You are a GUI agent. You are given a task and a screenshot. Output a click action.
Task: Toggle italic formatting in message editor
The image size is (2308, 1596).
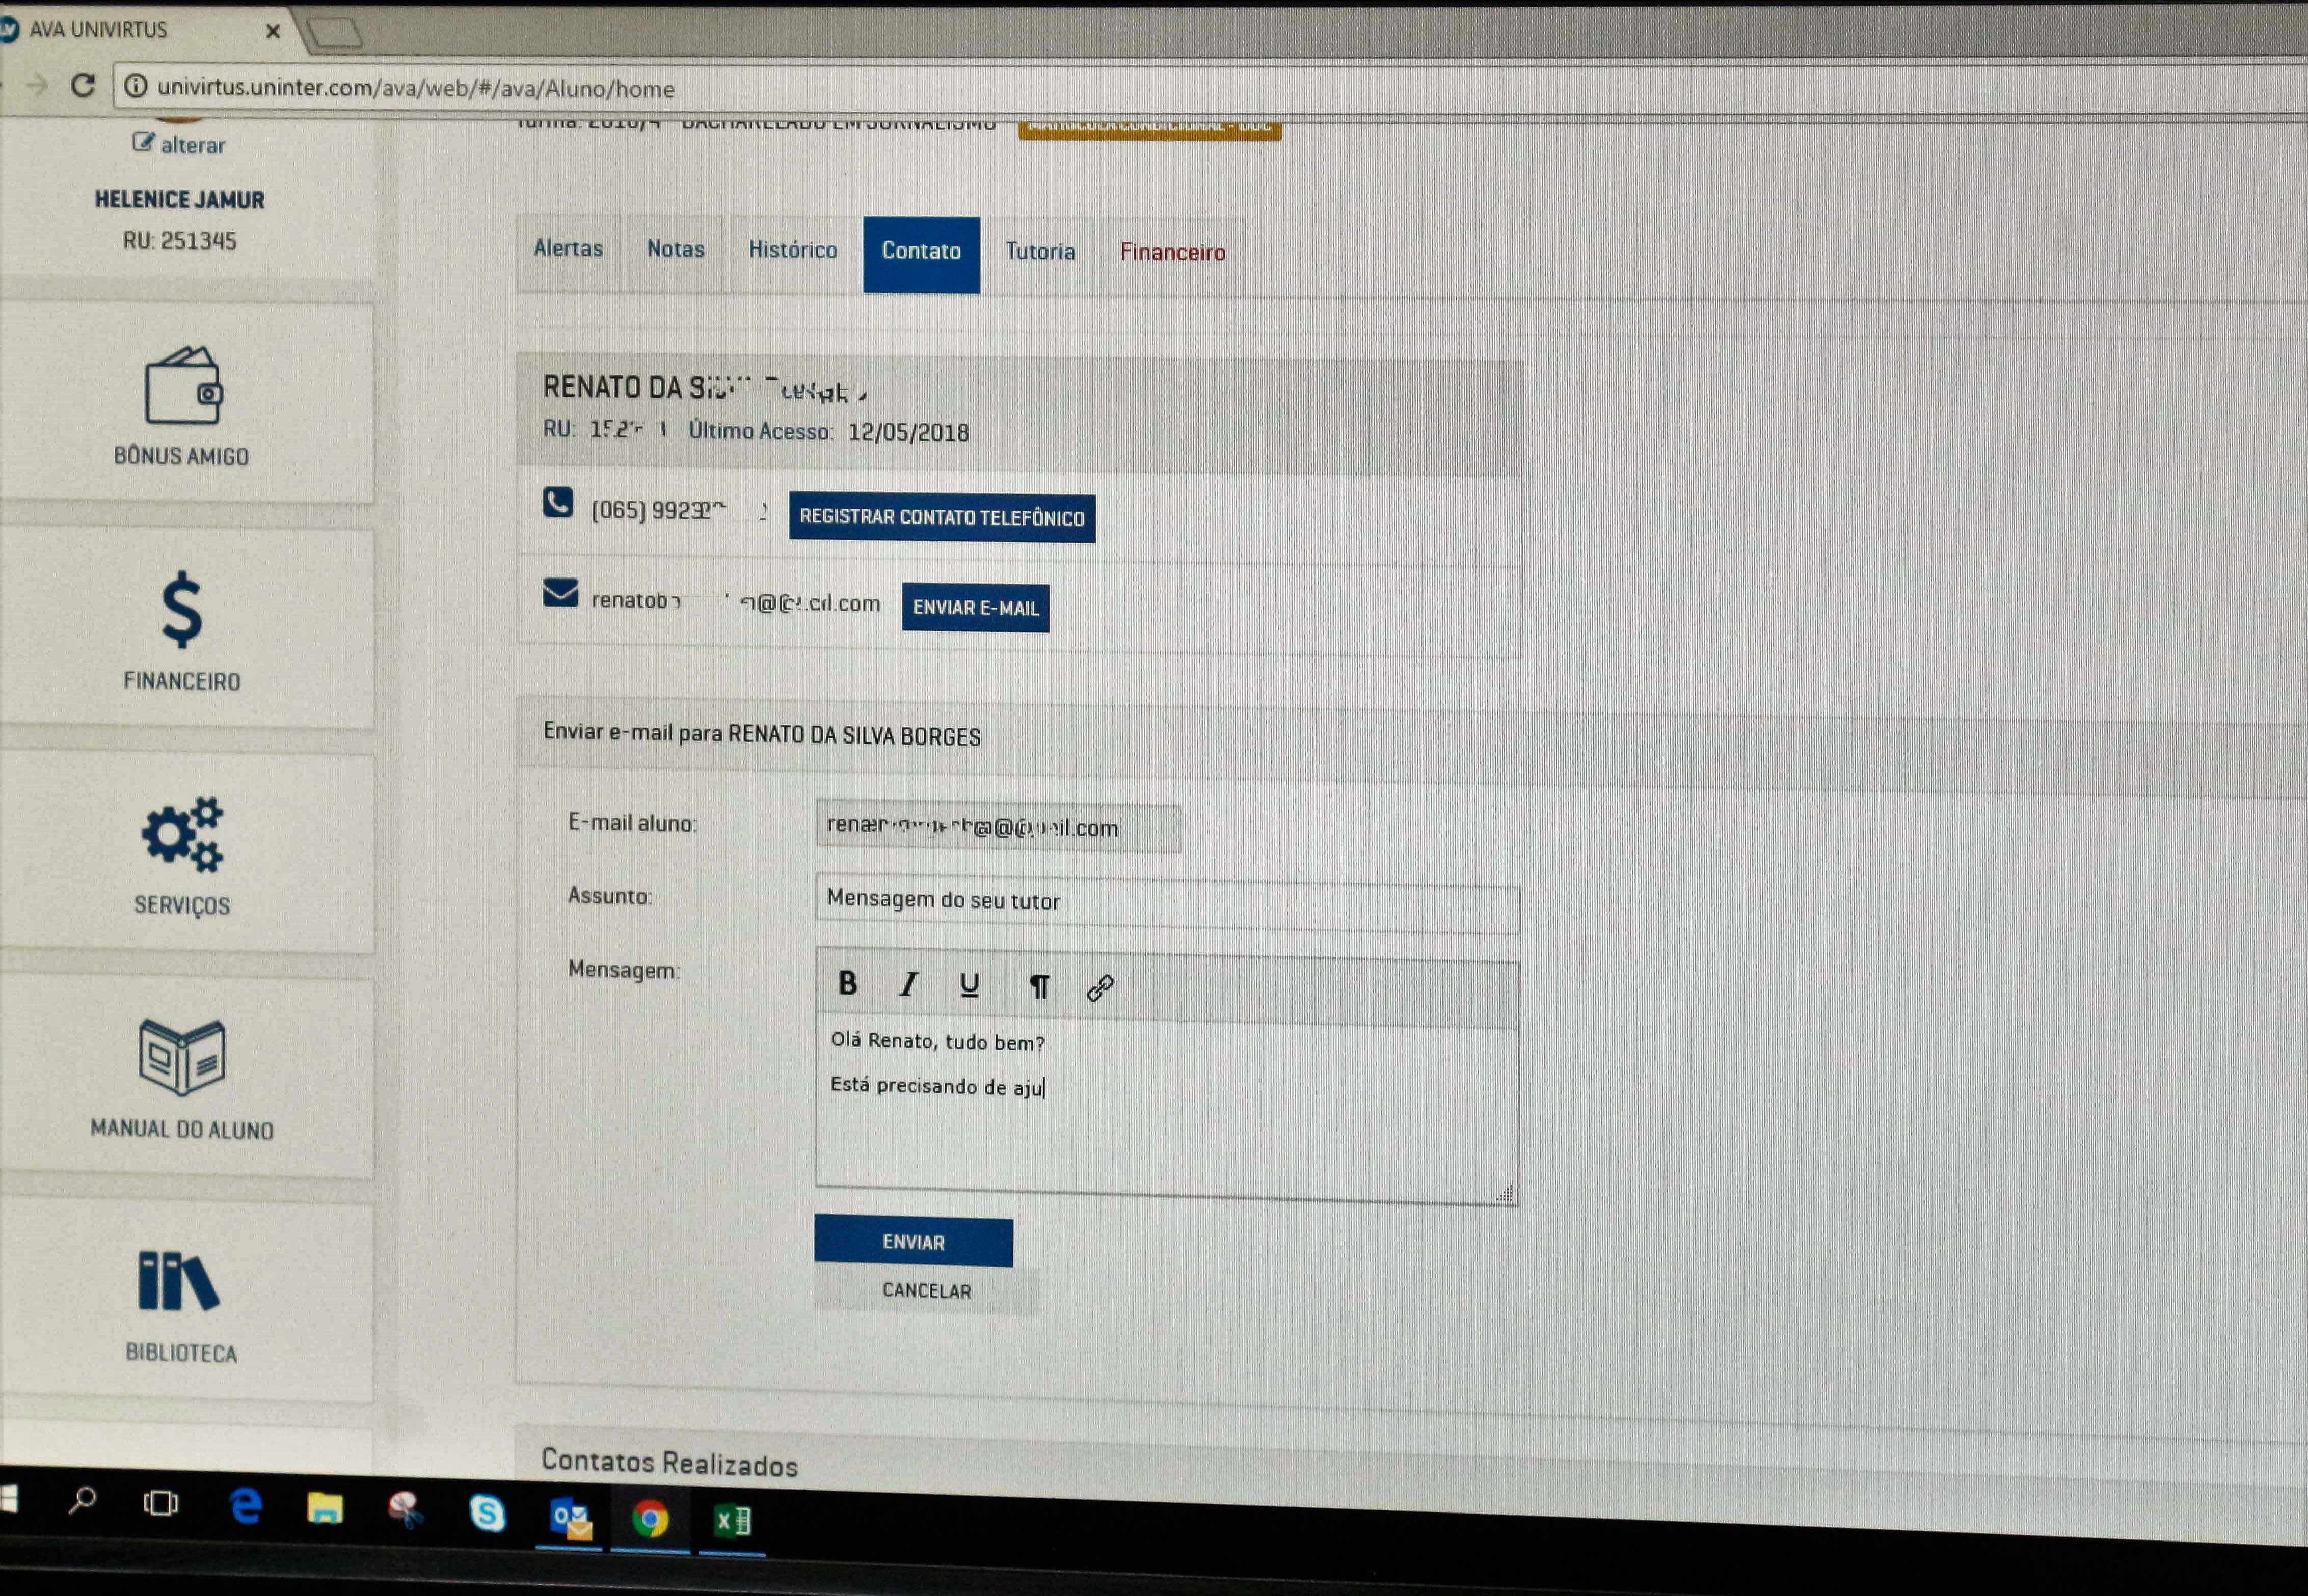coord(908,985)
